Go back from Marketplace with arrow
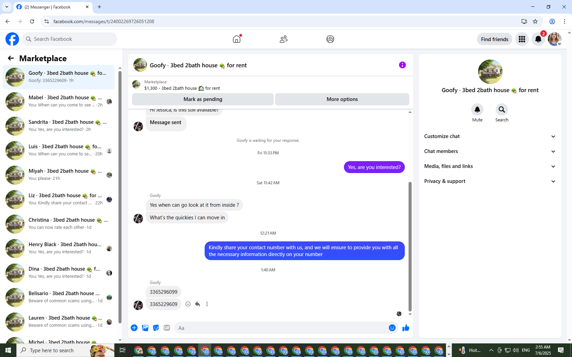This screenshot has width=572, height=357. point(11,58)
